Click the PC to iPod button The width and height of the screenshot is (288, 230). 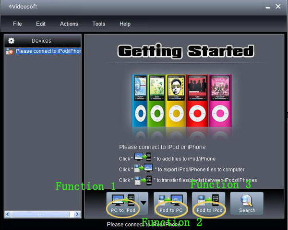coord(123,203)
